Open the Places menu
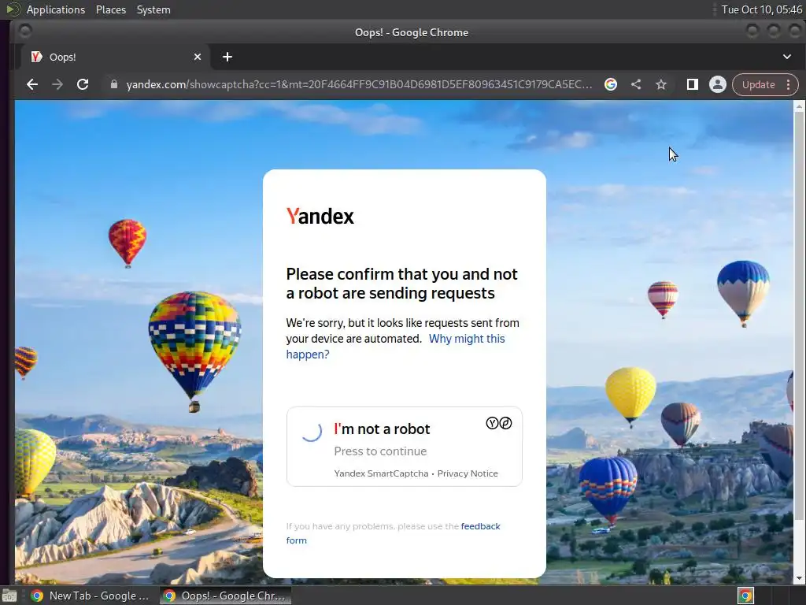 tap(110, 9)
